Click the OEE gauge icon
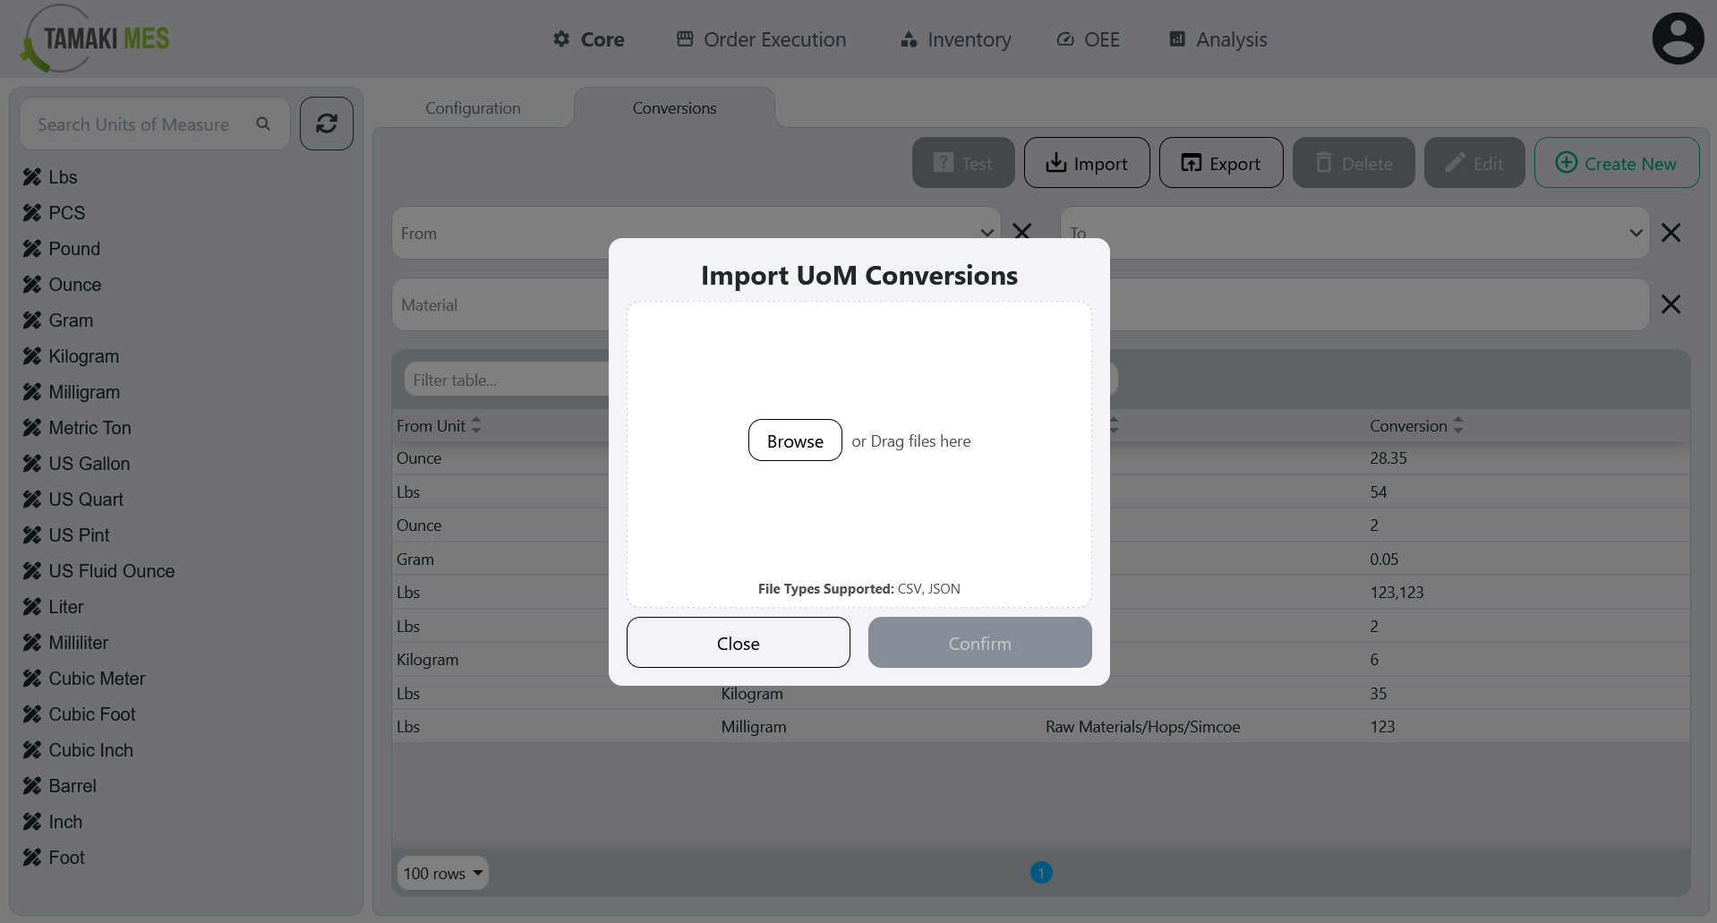The width and height of the screenshot is (1717, 923). click(1064, 38)
